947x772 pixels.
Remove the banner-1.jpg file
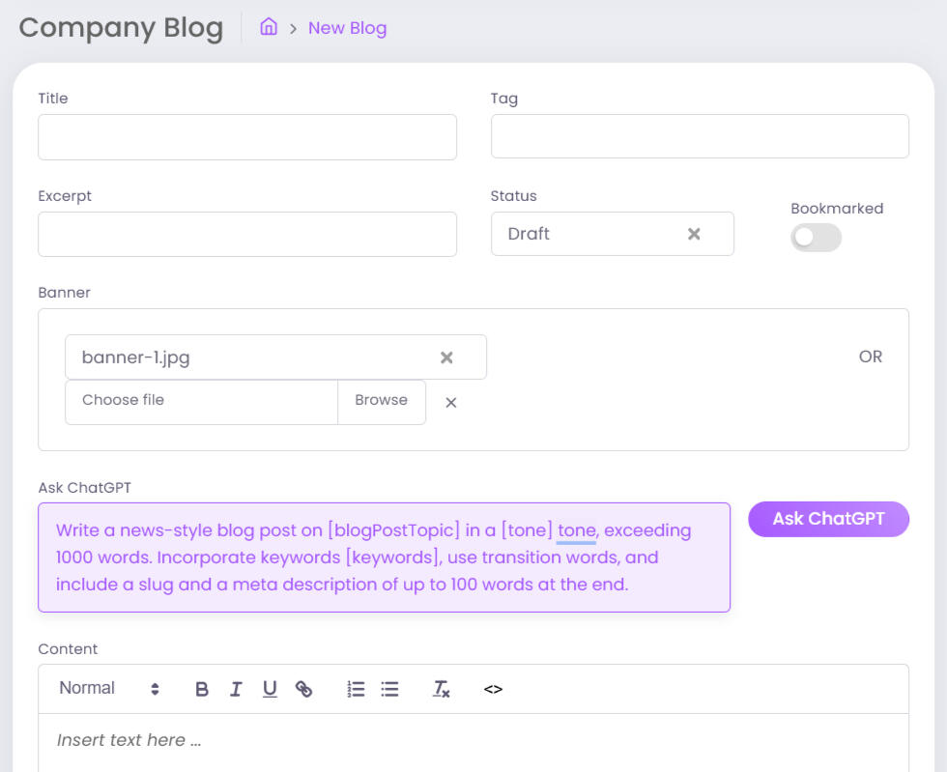(x=446, y=357)
